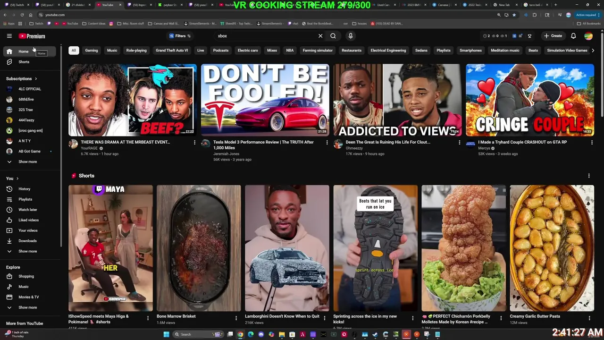Select the Gaming filter chip
Viewport: 604px width, 340px height.
(x=92, y=51)
